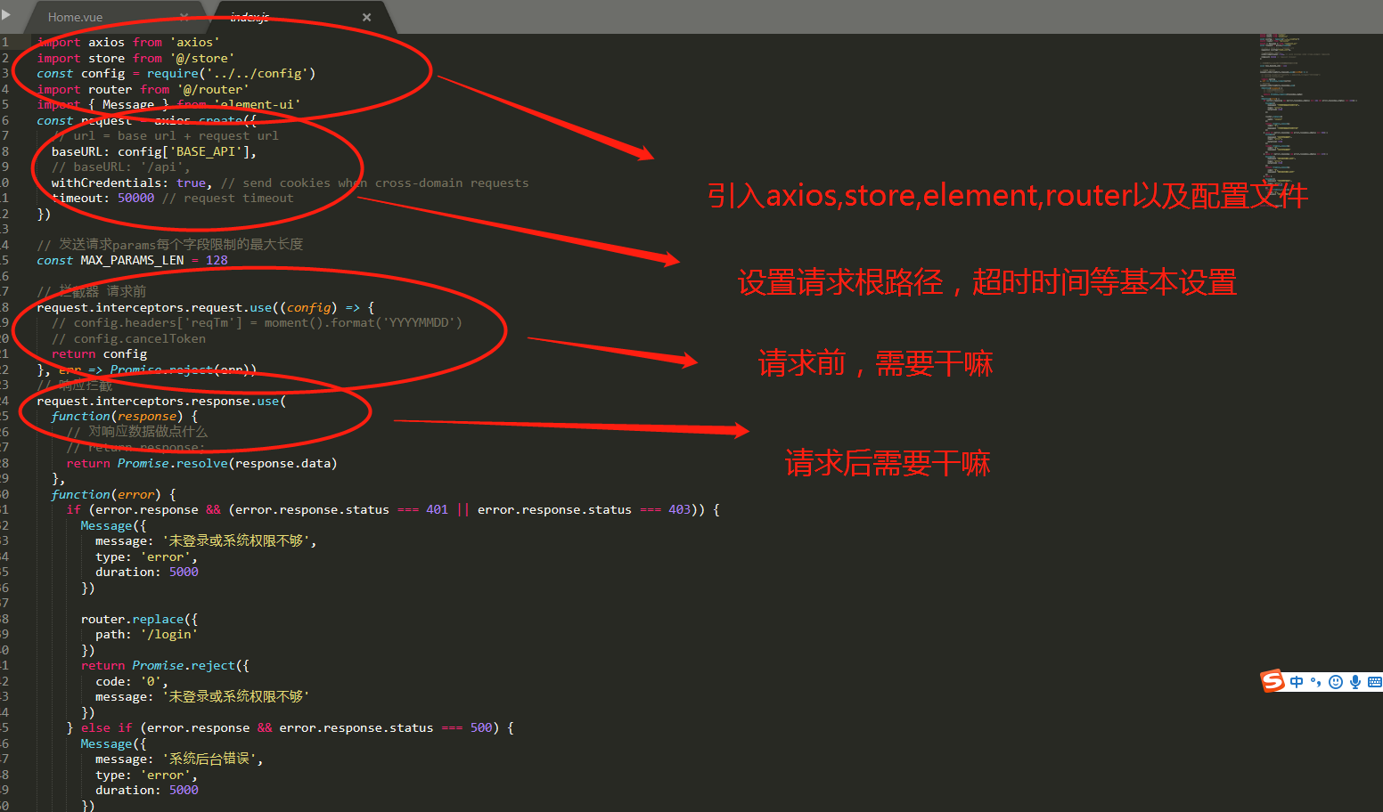Click request.interceptors.response.use line

tap(161, 401)
